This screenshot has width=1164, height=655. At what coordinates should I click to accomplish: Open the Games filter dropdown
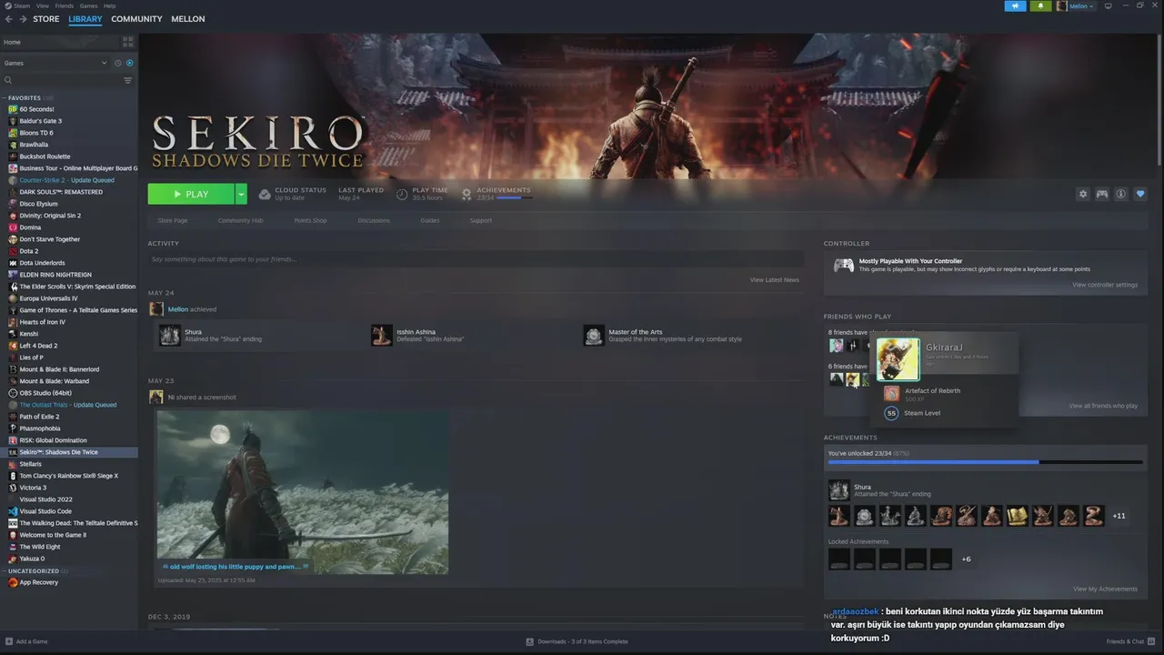55,63
